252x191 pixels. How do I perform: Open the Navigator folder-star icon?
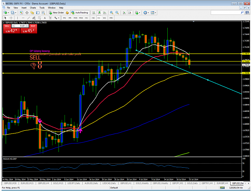(32, 12)
